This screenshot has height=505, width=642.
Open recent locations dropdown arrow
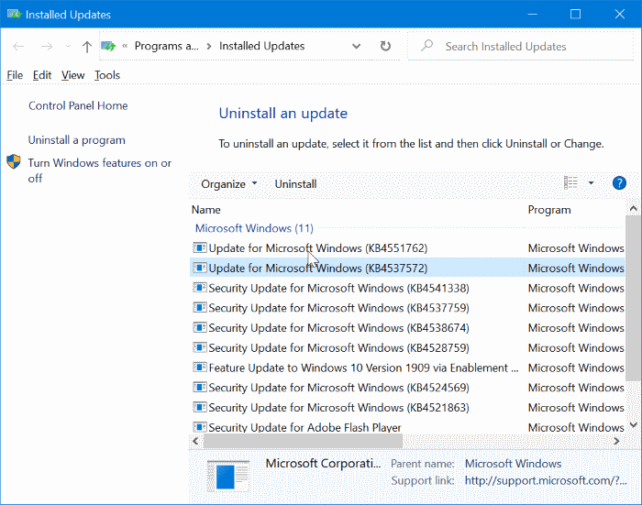click(68, 46)
